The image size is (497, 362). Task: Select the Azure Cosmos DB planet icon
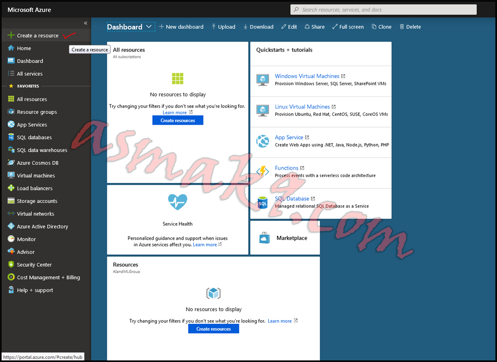coord(11,163)
